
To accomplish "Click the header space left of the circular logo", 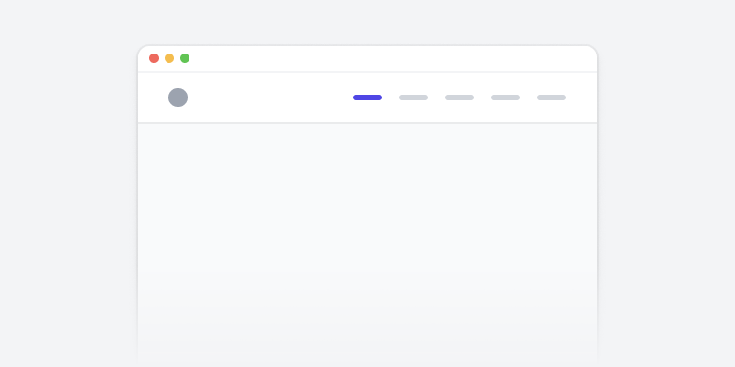I will [153, 97].
